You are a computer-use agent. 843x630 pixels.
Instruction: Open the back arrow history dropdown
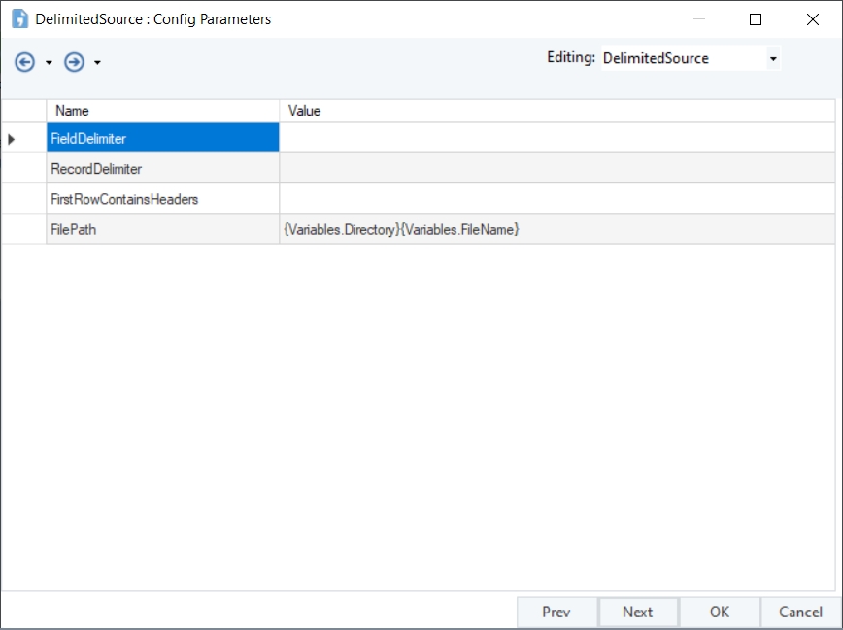coord(49,63)
